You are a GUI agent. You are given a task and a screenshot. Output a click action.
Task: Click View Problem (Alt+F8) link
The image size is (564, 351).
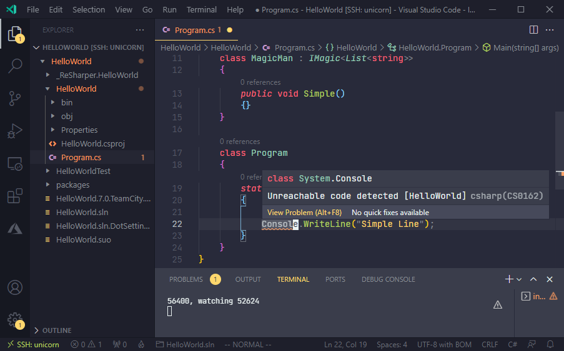304,213
